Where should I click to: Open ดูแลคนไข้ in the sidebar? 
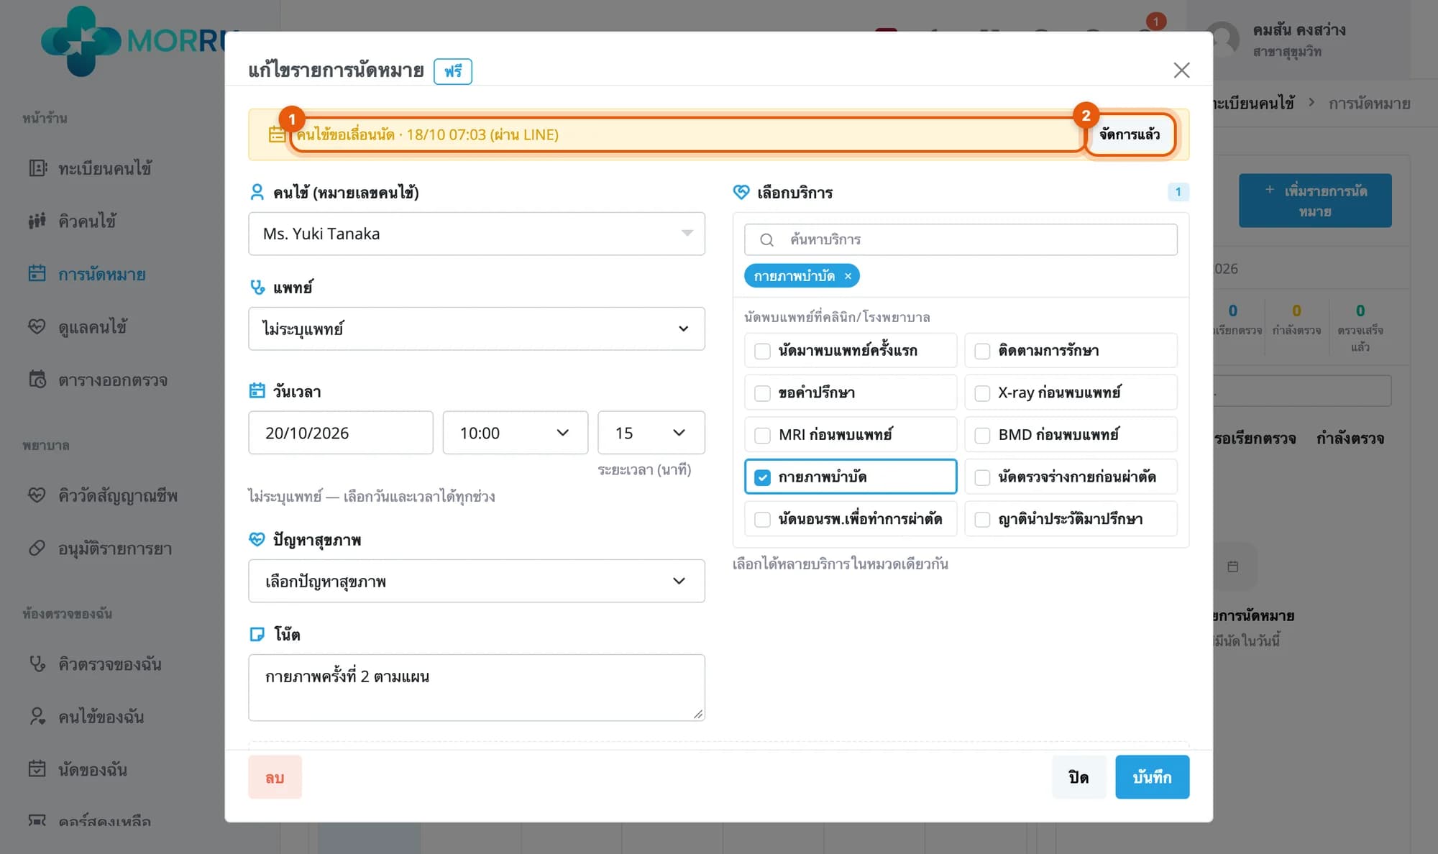[x=93, y=326]
